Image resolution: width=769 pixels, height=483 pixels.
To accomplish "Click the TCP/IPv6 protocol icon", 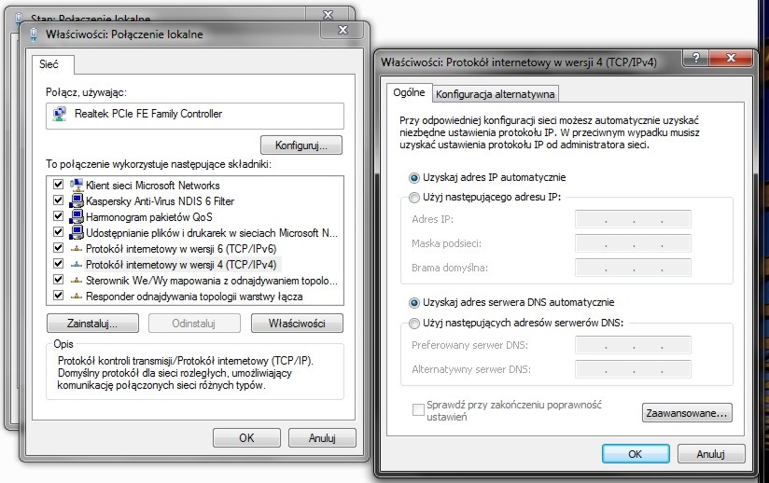I will pos(77,249).
